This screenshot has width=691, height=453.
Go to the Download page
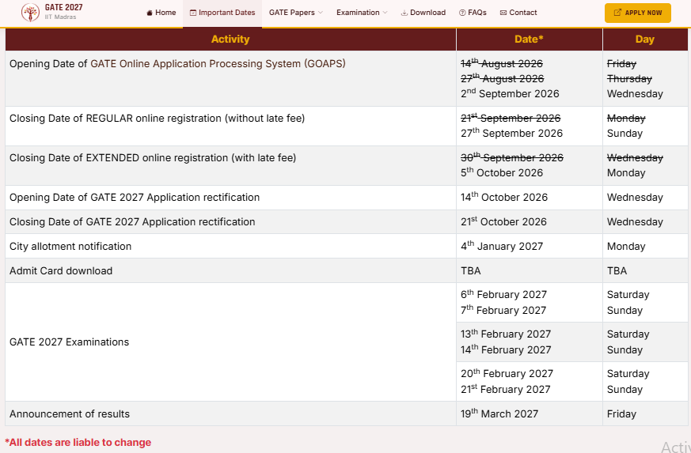point(423,13)
